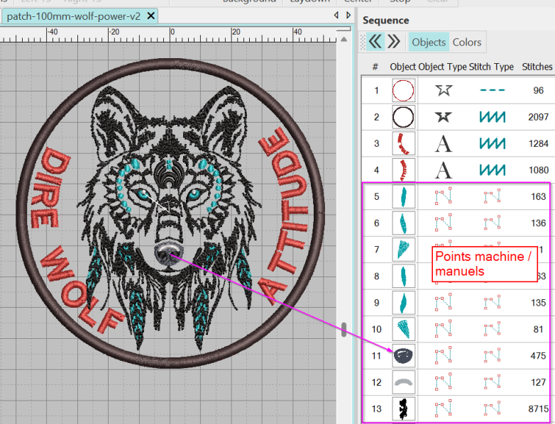Screen dimensions: 555x424
Task: Click the lettering 'A' icon in row 3
Action: pos(444,143)
